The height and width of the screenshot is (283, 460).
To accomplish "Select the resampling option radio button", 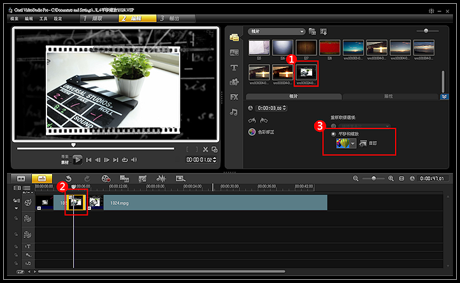I will coord(333,126).
